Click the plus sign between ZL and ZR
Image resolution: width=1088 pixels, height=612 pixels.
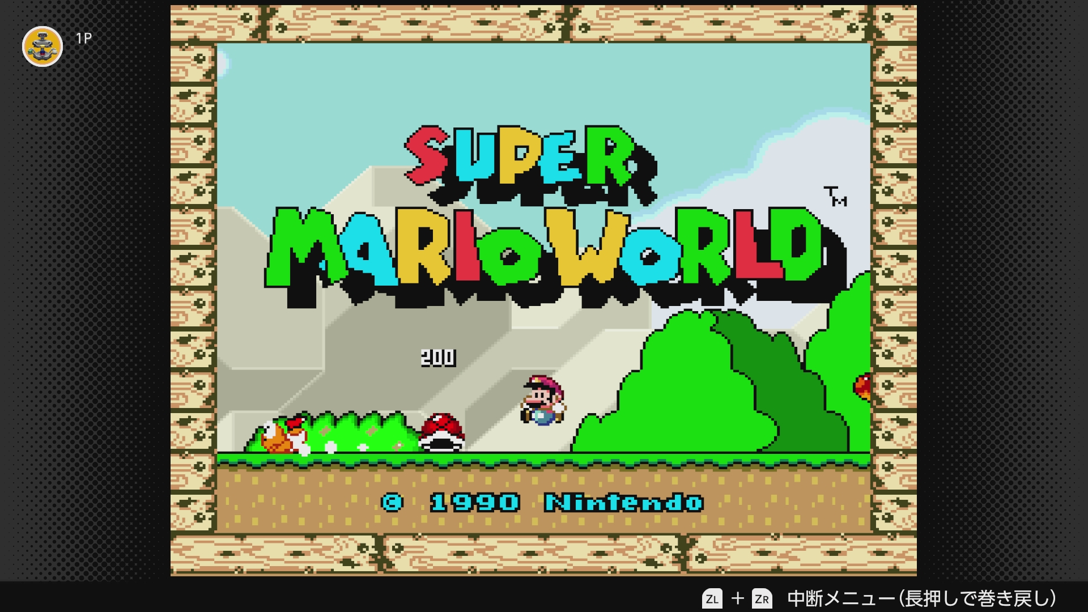pos(737,598)
